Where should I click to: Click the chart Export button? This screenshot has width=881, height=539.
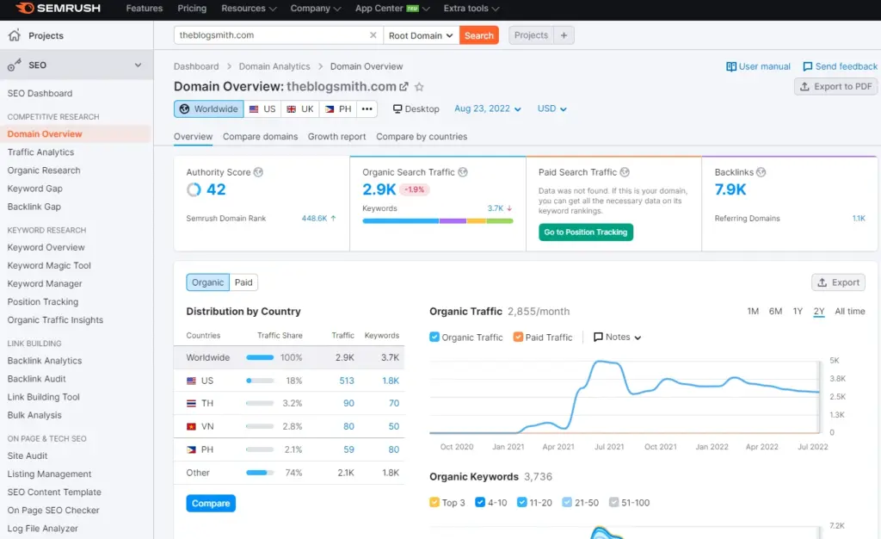(838, 282)
